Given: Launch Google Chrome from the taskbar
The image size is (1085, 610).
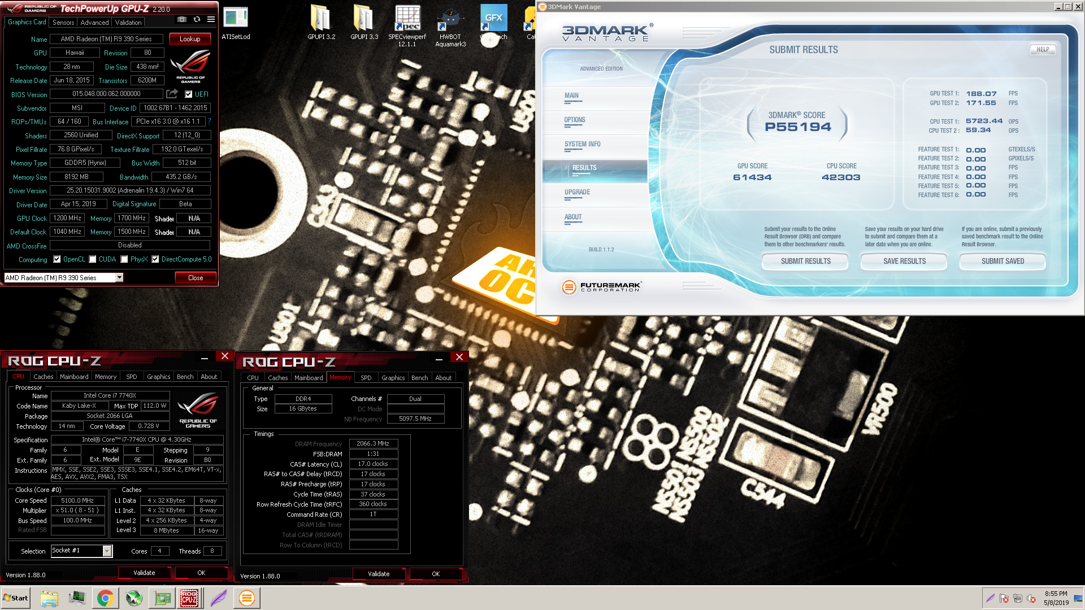Looking at the screenshot, I should 105,598.
